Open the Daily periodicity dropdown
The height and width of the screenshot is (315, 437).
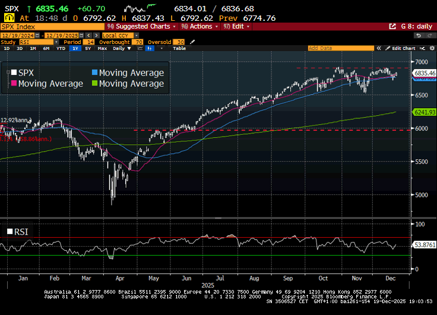[x=123, y=48]
